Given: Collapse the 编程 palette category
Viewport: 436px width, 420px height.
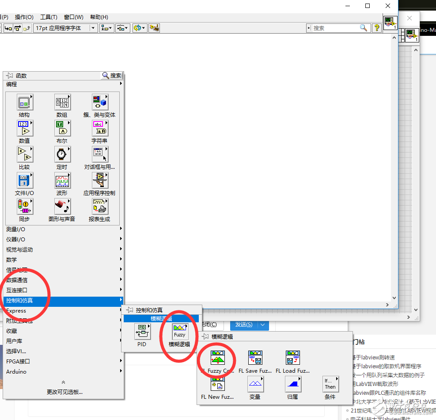Looking at the screenshot, I should 64,84.
